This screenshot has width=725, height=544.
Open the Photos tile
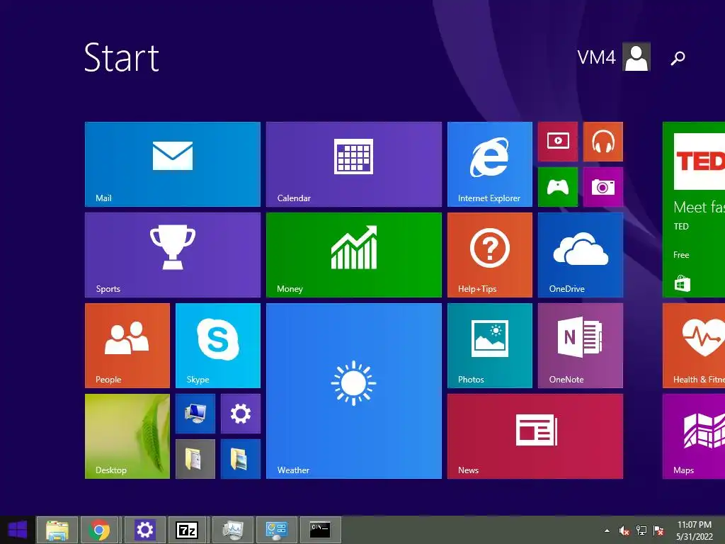[x=490, y=346]
